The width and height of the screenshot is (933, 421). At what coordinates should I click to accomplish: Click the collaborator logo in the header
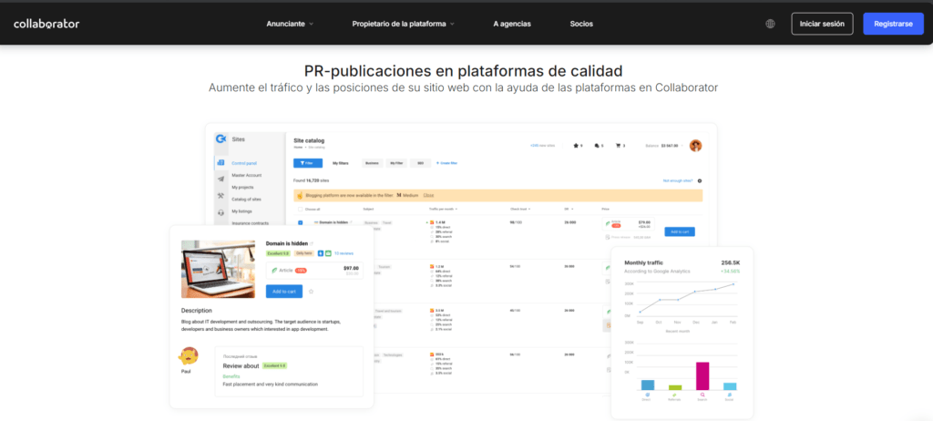click(46, 24)
